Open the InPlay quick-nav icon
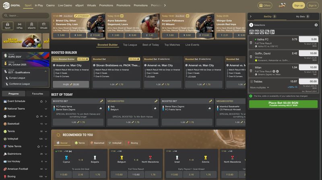Image resolution: width=322 pixels, height=180 pixels. 19,26
